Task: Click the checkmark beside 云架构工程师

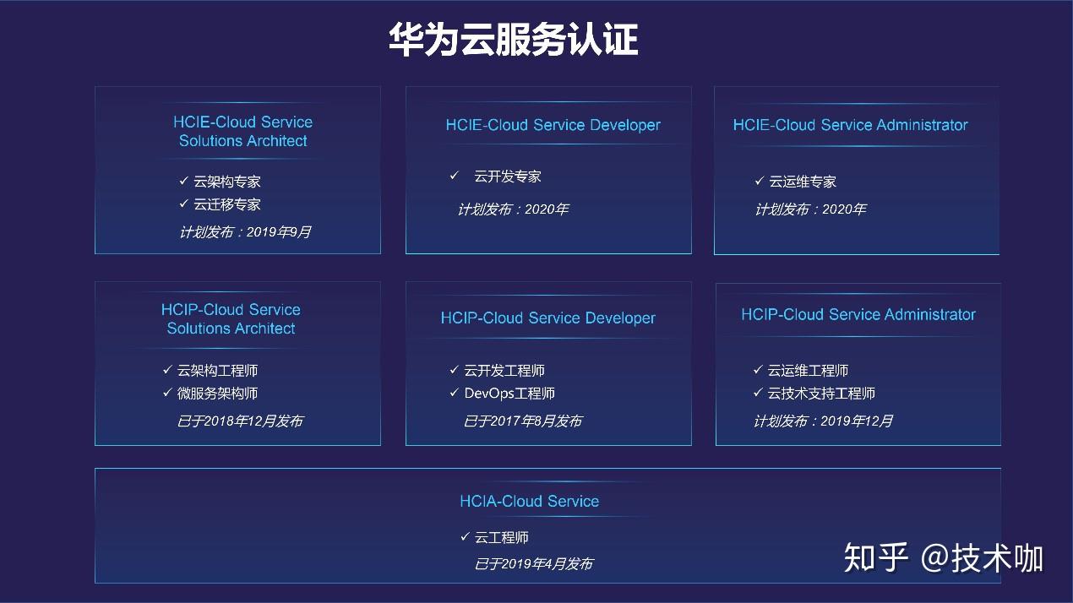Action: tap(167, 370)
